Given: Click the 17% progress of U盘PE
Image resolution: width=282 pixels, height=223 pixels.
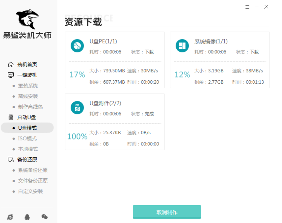Looking at the screenshot, I should (77, 75).
